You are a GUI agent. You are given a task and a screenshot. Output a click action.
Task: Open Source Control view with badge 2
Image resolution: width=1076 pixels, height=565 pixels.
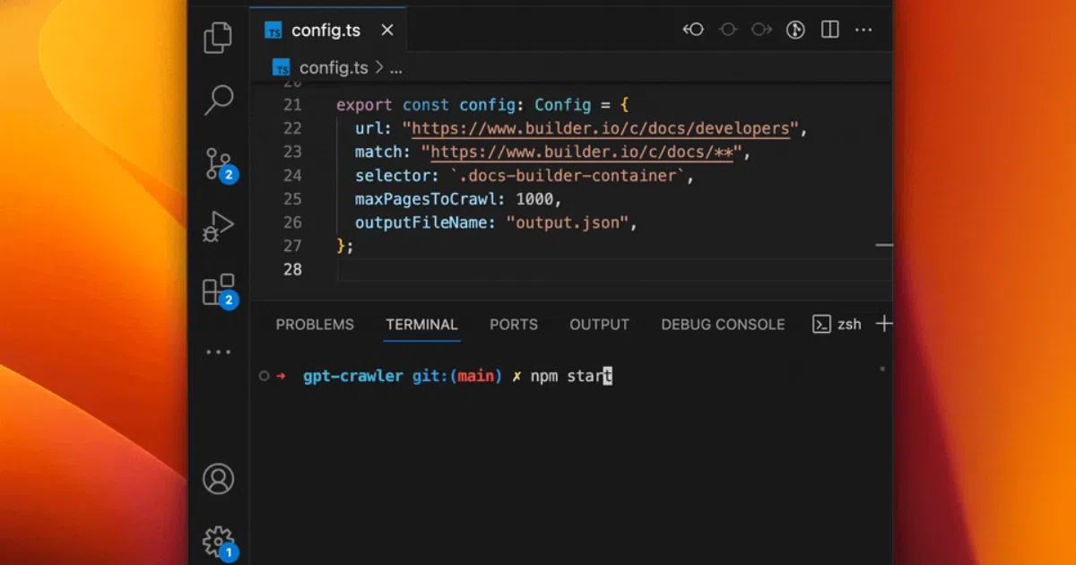pyautogui.click(x=220, y=164)
